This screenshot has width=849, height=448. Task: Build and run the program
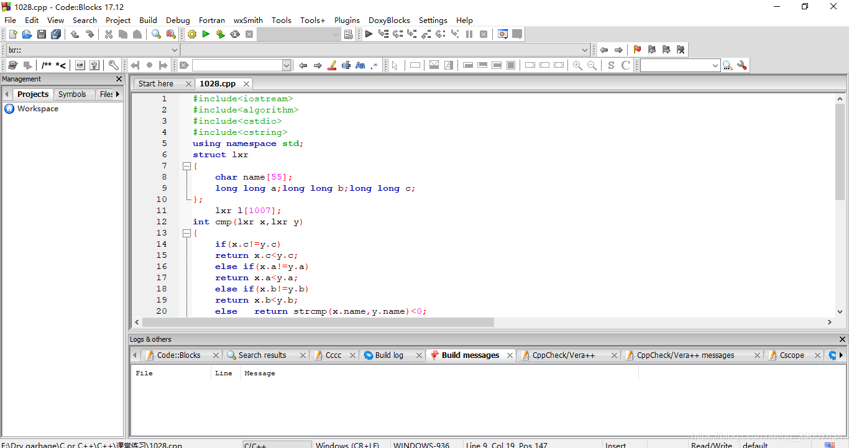[220, 34]
